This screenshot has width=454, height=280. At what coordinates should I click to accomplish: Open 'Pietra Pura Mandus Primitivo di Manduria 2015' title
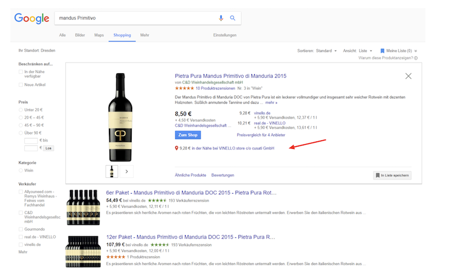(x=230, y=76)
